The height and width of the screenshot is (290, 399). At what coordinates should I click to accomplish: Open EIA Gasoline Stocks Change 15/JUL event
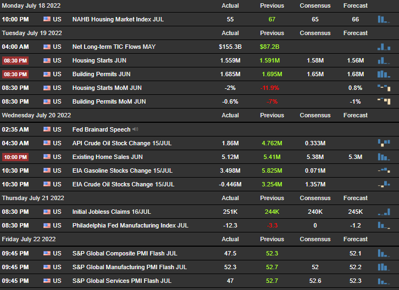point(123,170)
